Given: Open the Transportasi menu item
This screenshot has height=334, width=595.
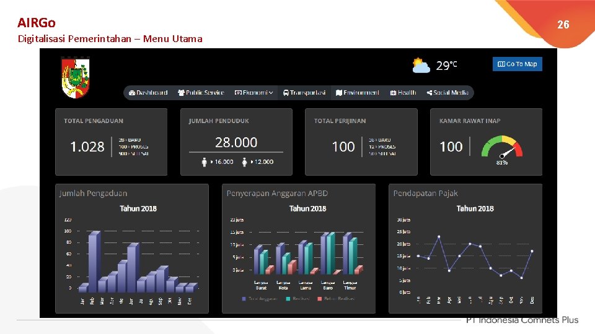Looking at the screenshot, I should click(304, 93).
